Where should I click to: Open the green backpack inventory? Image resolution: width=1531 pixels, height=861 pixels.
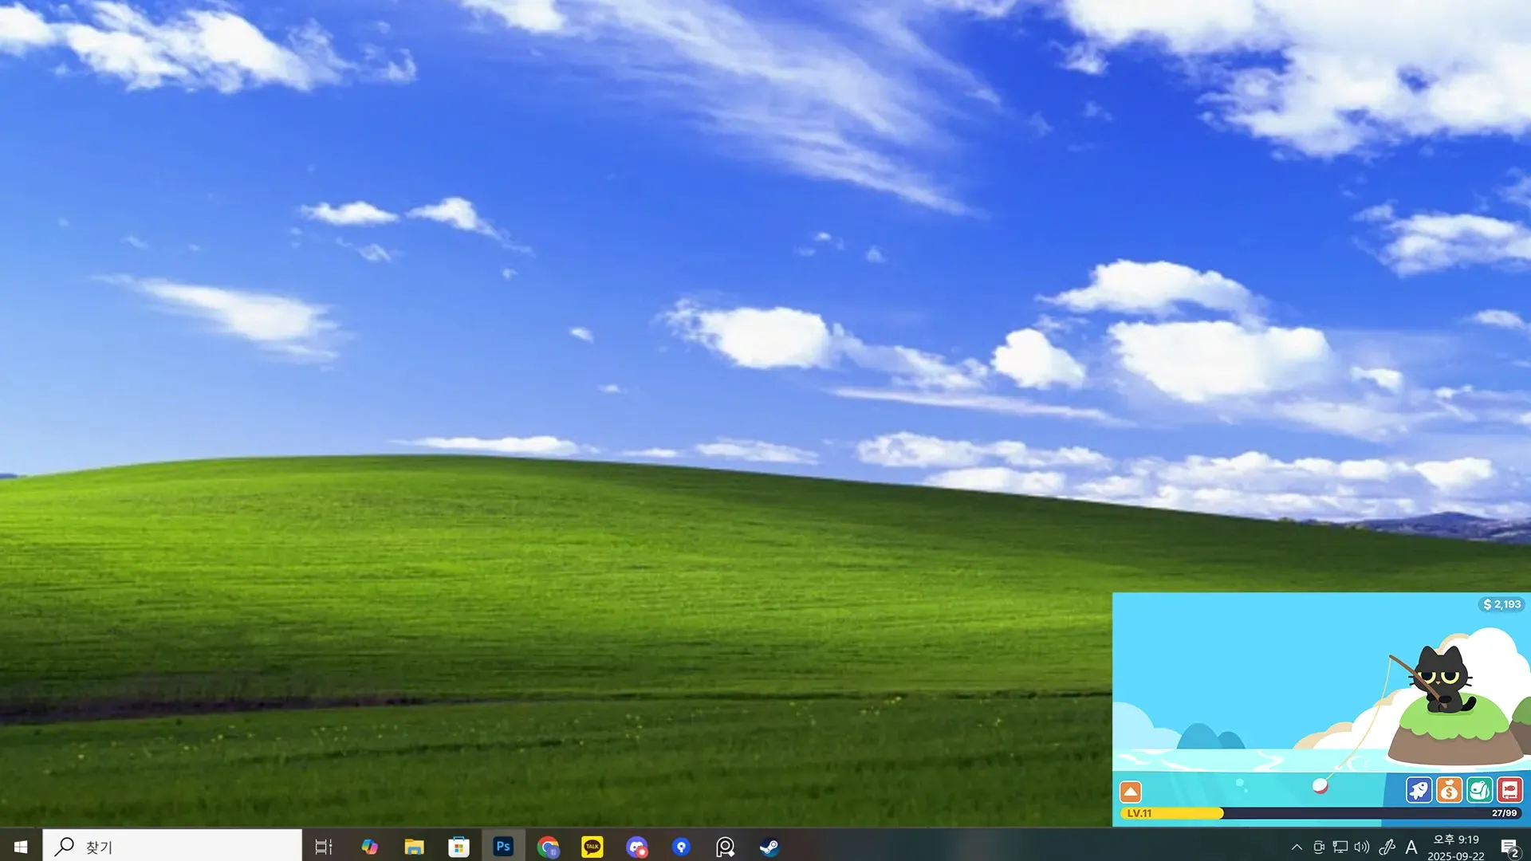pos(1479,790)
